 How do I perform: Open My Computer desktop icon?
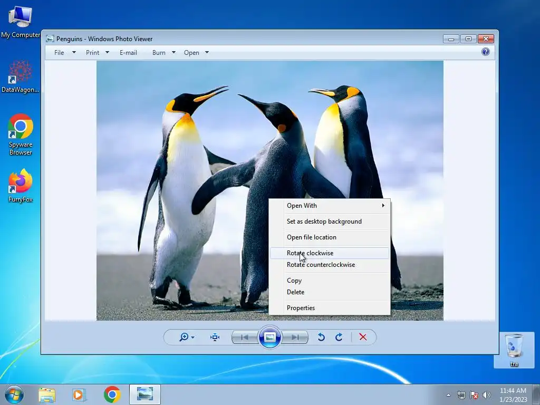pos(21,22)
